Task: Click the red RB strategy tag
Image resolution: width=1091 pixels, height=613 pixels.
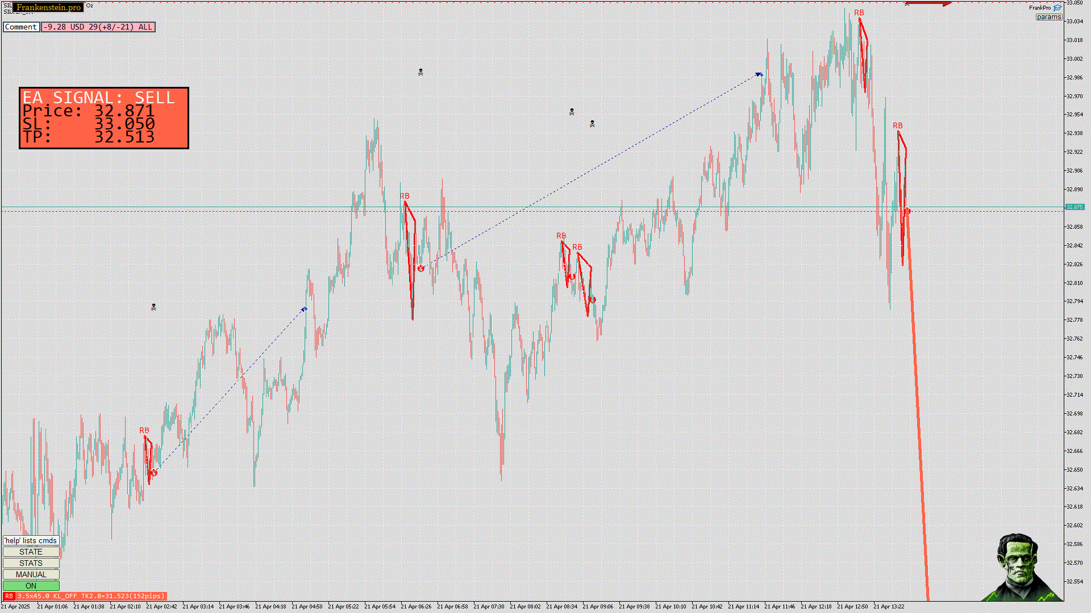Action: [x=9, y=596]
